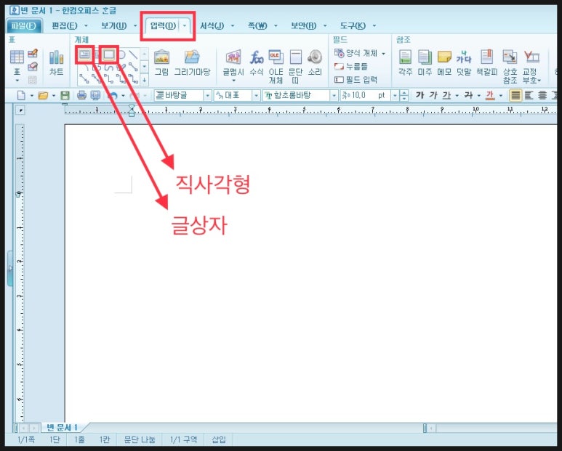Click the save diskette icon
This screenshot has width=562, height=451.
click(65, 95)
